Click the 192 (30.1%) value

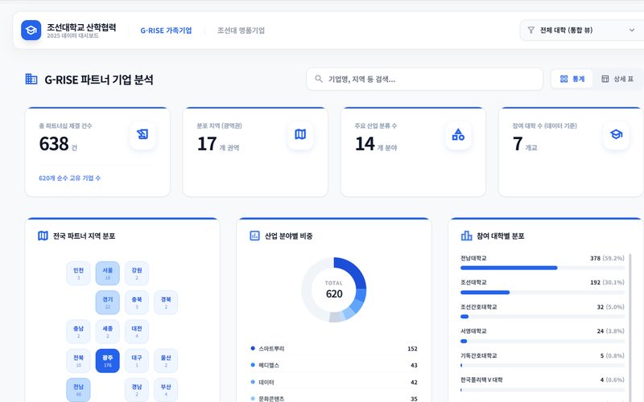[607, 282]
